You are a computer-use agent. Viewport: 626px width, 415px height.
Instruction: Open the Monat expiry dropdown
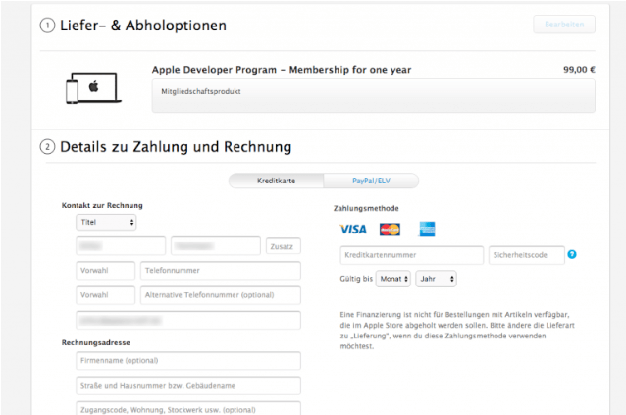tap(393, 279)
